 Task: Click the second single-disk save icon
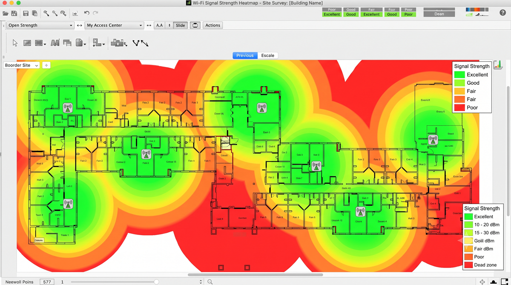26,14
